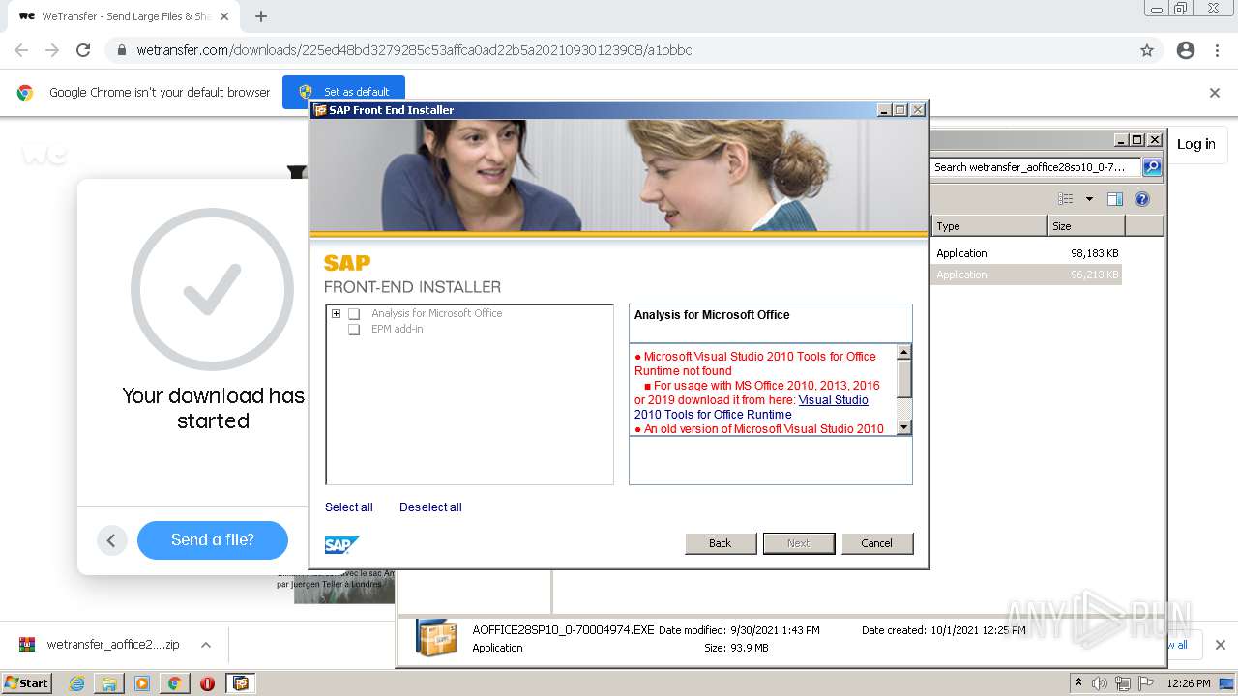Click the Explorer search magnifier button

click(x=1152, y=167)
